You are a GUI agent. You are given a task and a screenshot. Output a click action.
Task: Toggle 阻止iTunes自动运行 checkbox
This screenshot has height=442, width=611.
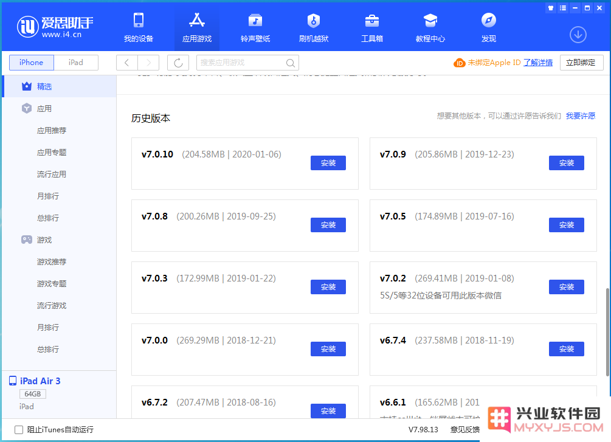click(19, 429)
